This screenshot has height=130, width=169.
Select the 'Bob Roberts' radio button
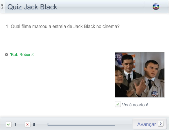click(x=6, y=55)
